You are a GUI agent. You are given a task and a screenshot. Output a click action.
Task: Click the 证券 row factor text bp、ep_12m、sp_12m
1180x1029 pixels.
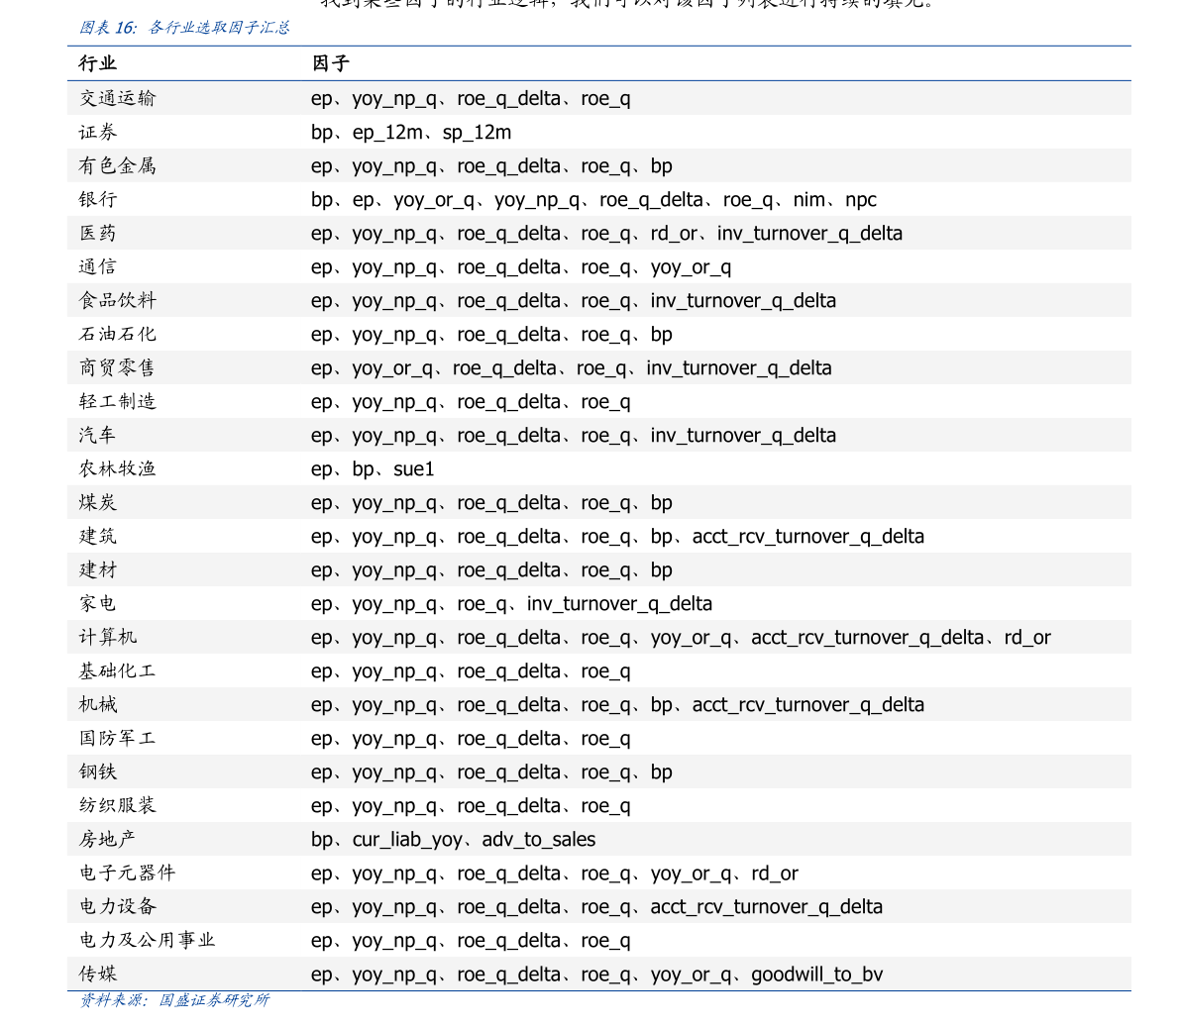click(x=411, y=133)
